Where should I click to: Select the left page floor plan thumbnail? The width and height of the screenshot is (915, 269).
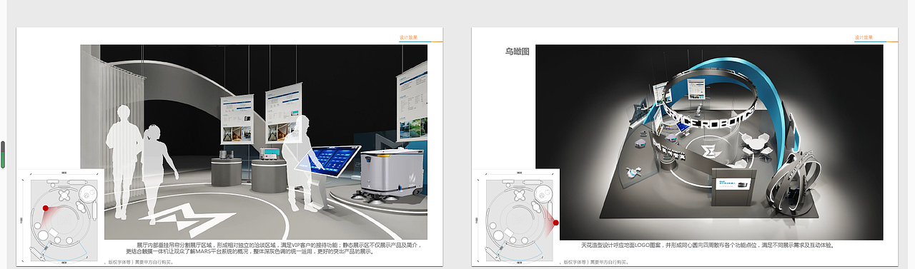tap(61, 217)
